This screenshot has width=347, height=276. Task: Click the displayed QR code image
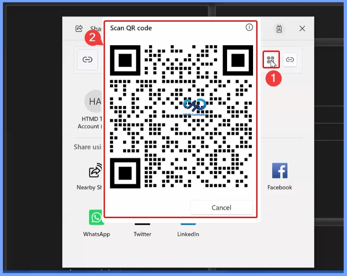tap(181, 117)
